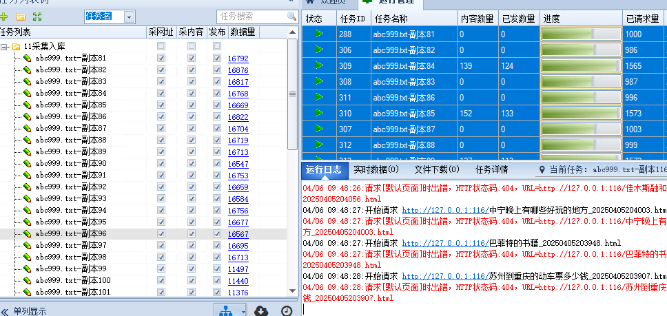Open data count link 11497
Screen dimensions: 667x316
pyautogui.click(x=238, y=269)
